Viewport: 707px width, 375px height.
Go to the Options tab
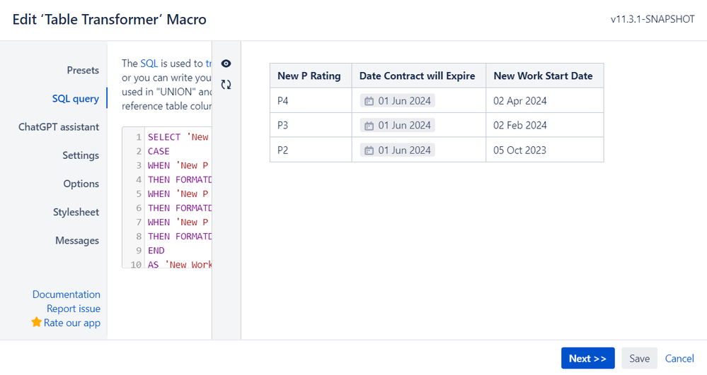coord(81,184)
